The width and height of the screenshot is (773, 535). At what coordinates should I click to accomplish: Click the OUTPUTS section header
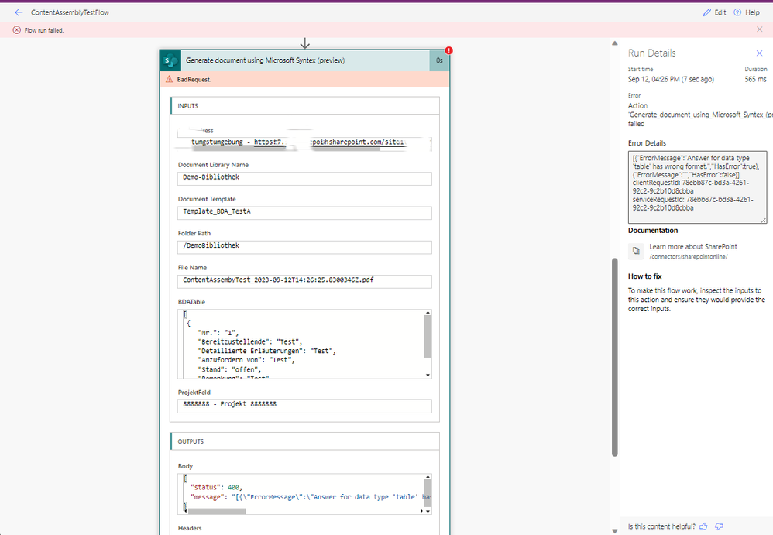tap(304, 441)
